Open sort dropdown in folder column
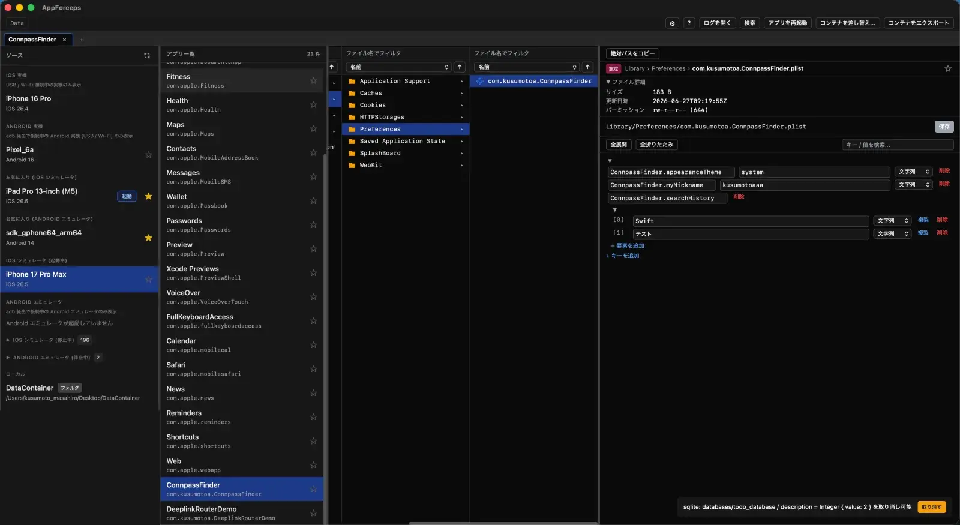Image resolution: width=960 pixels, height=525 pixels. click(398, 67)
